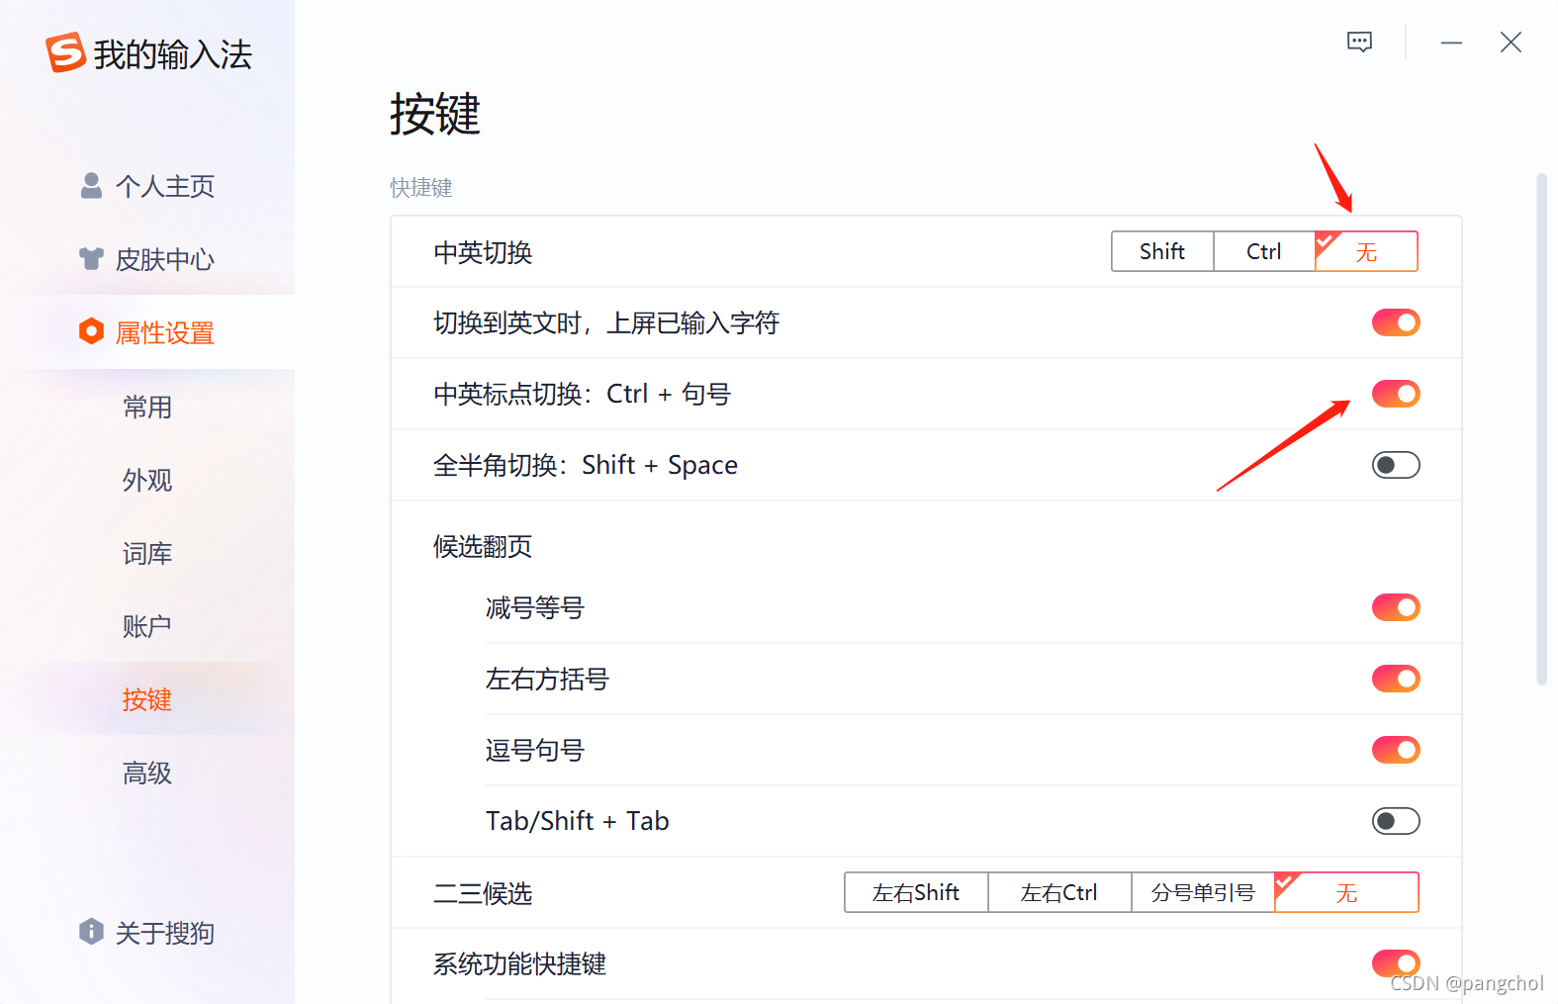Choose 左右Shift for 二三候选

click(x=916, y=892)
